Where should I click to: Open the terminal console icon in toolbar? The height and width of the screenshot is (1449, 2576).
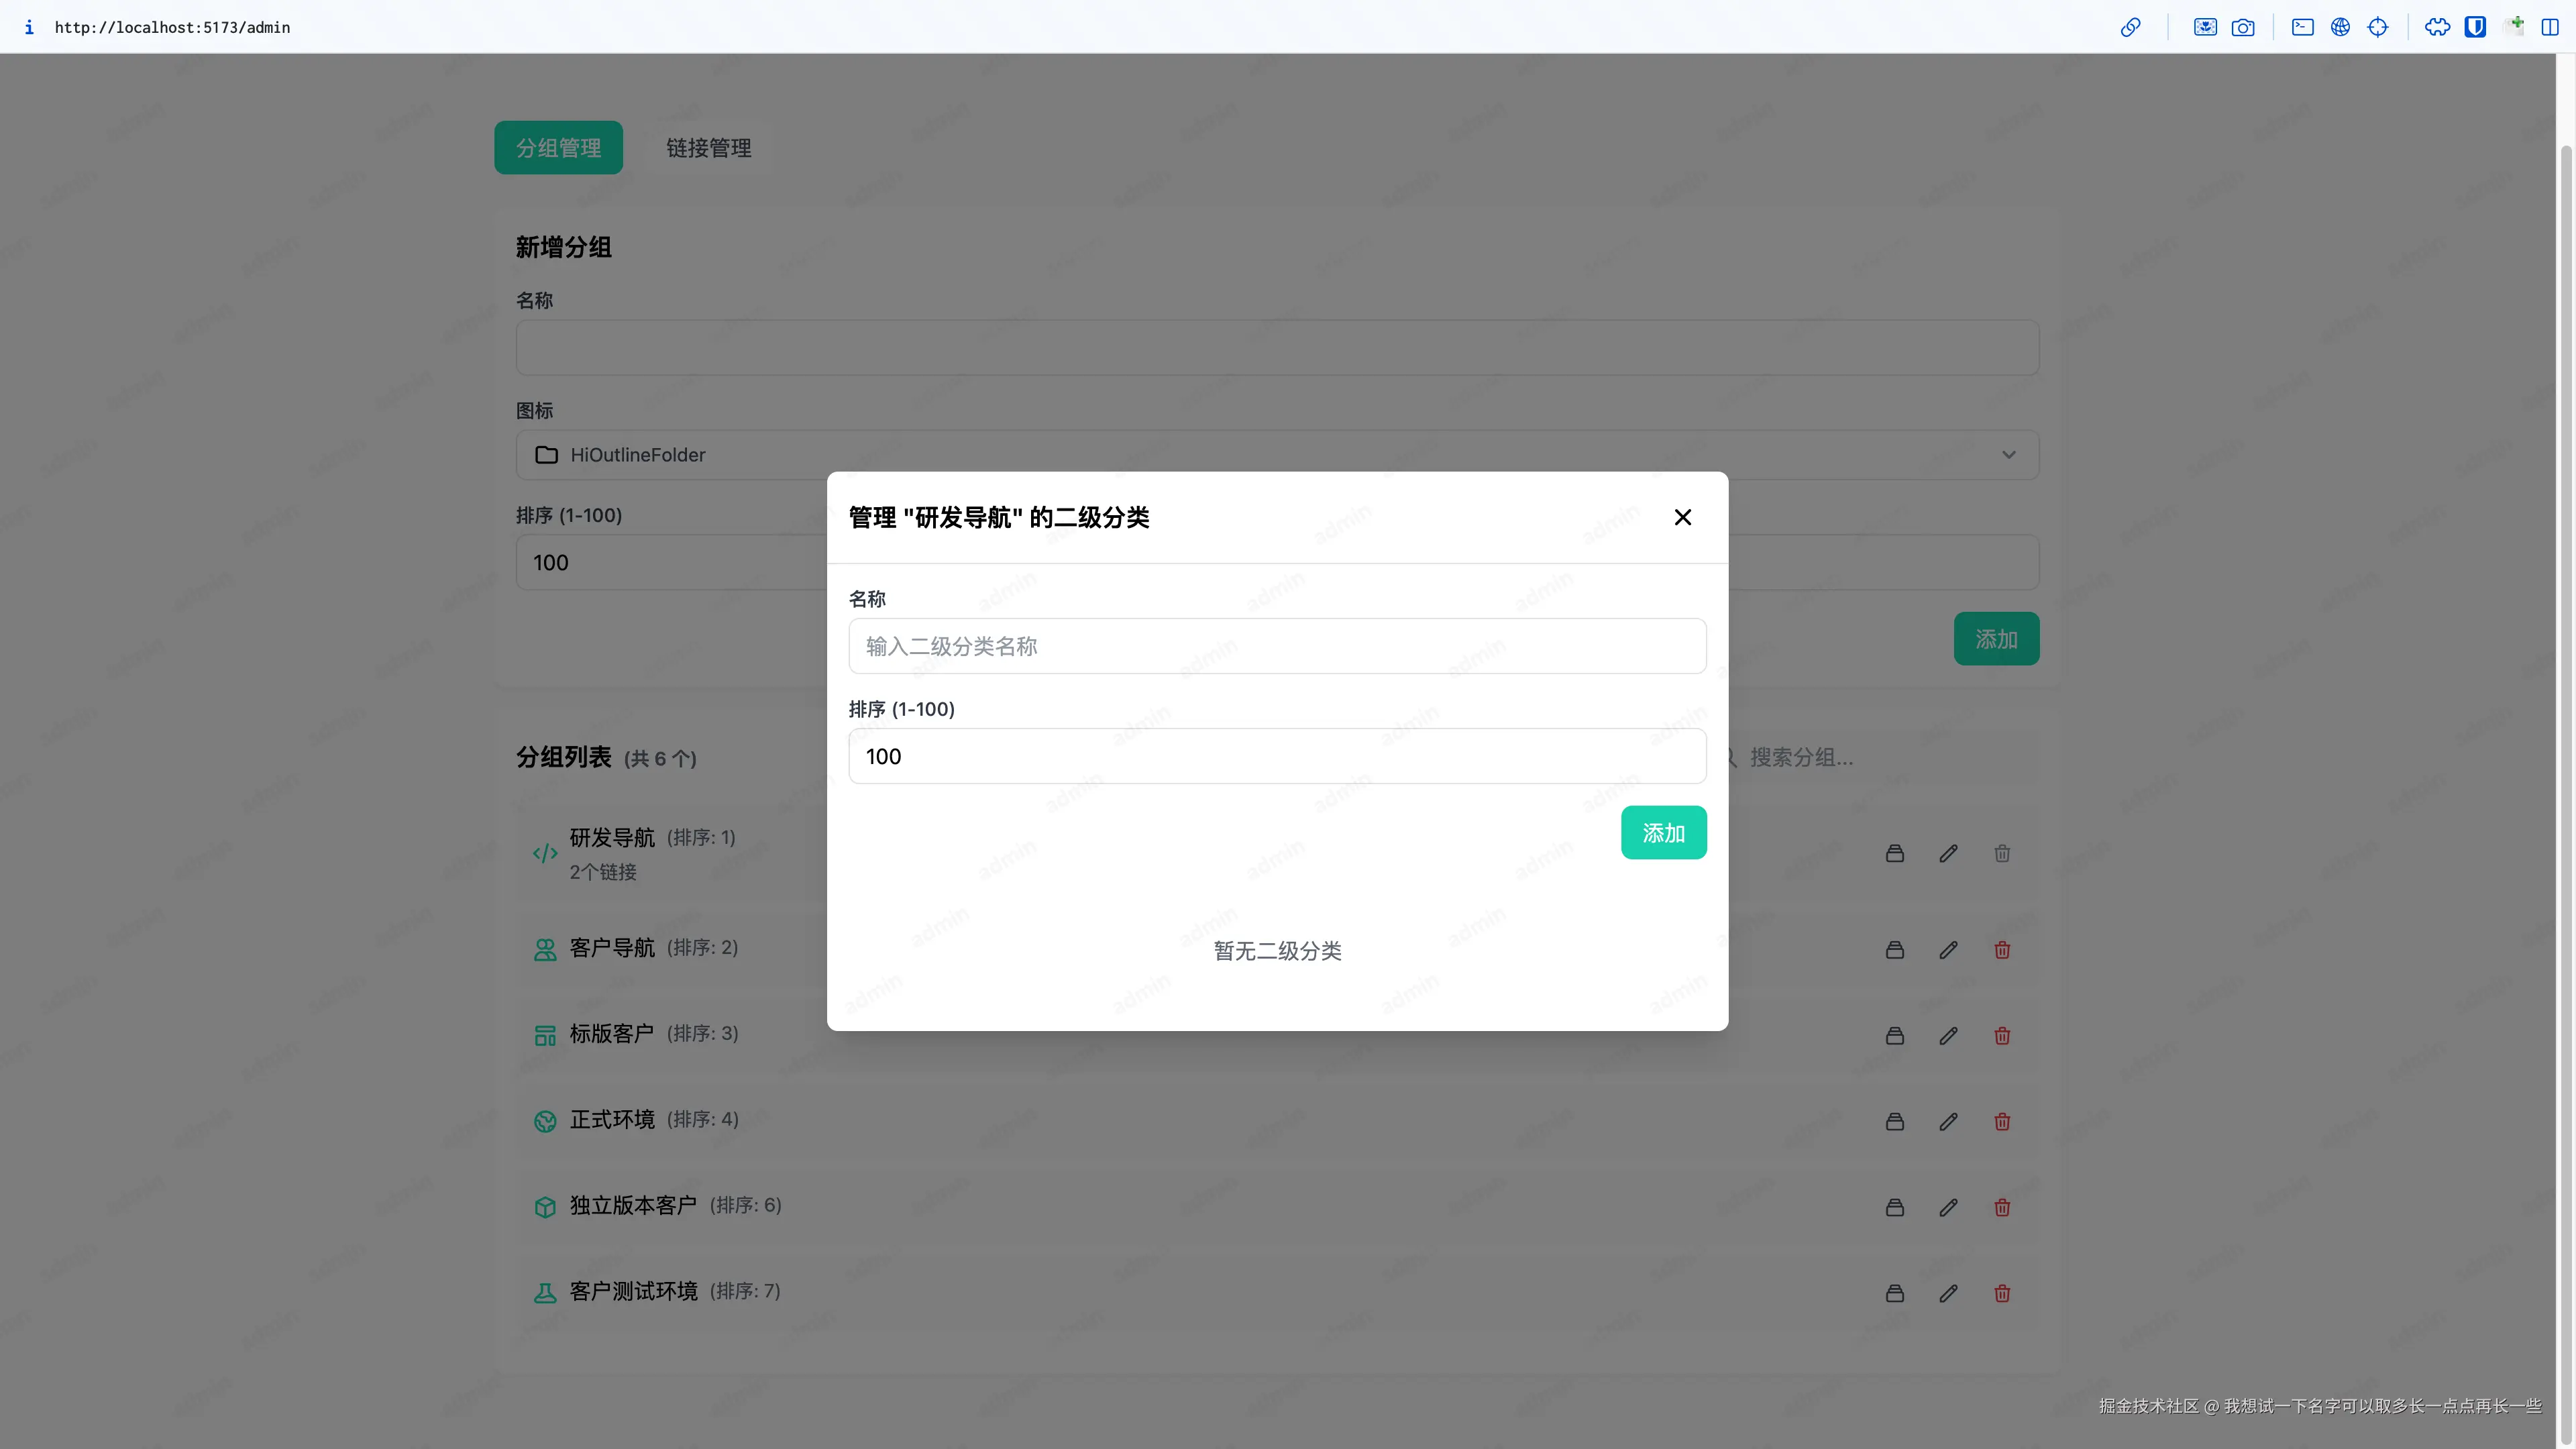[x=2302, y=27]
